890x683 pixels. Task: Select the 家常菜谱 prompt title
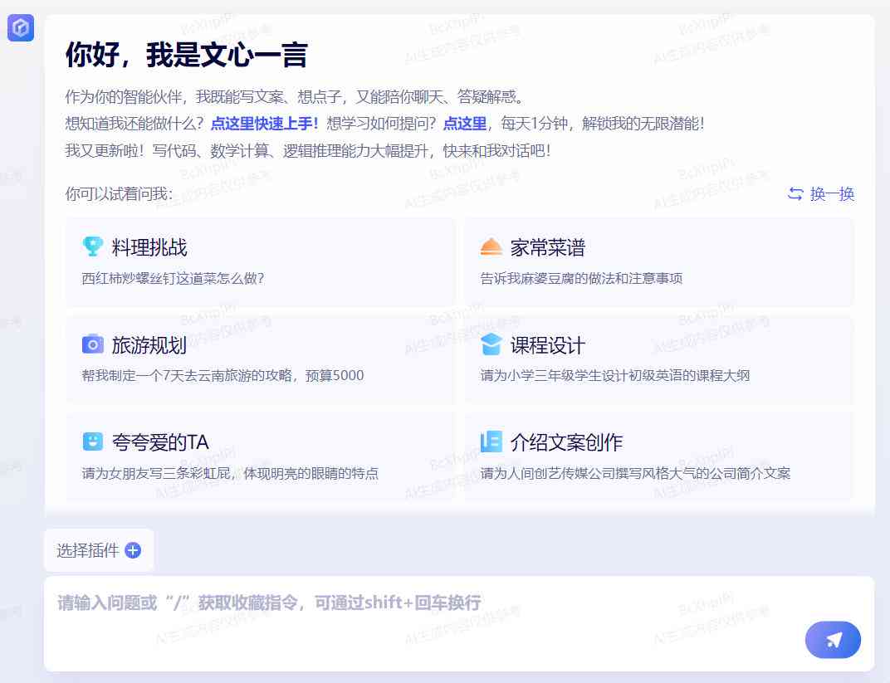point(548,247)
